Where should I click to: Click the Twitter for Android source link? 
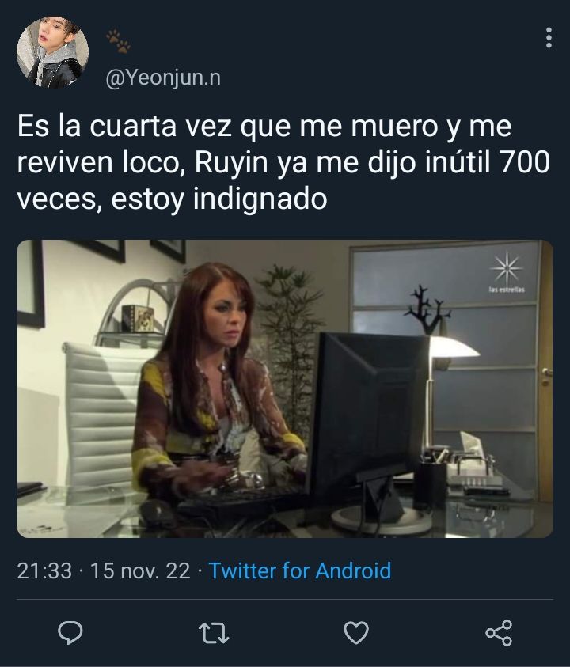tap(300, 570)
